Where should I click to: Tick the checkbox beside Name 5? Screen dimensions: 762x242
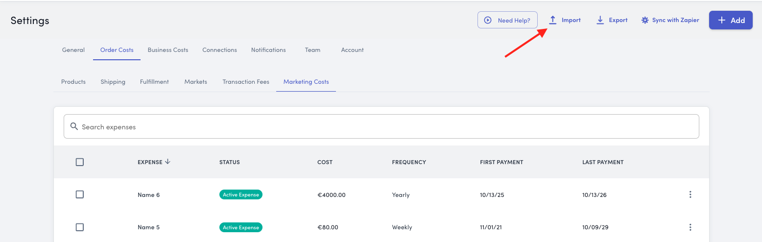coord(80,227)
